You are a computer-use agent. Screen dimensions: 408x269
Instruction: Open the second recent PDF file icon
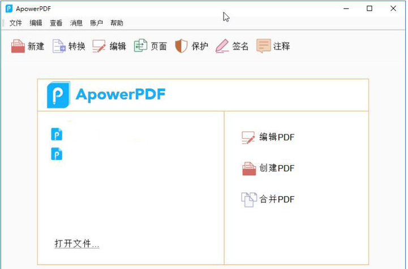point(57,154)
